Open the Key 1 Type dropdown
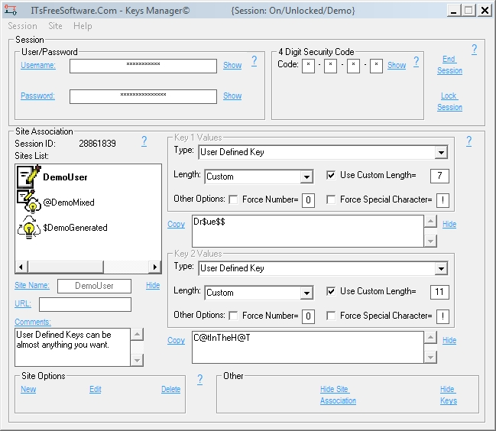Screen dimensions: 496x431 click(x=440, y=152)
